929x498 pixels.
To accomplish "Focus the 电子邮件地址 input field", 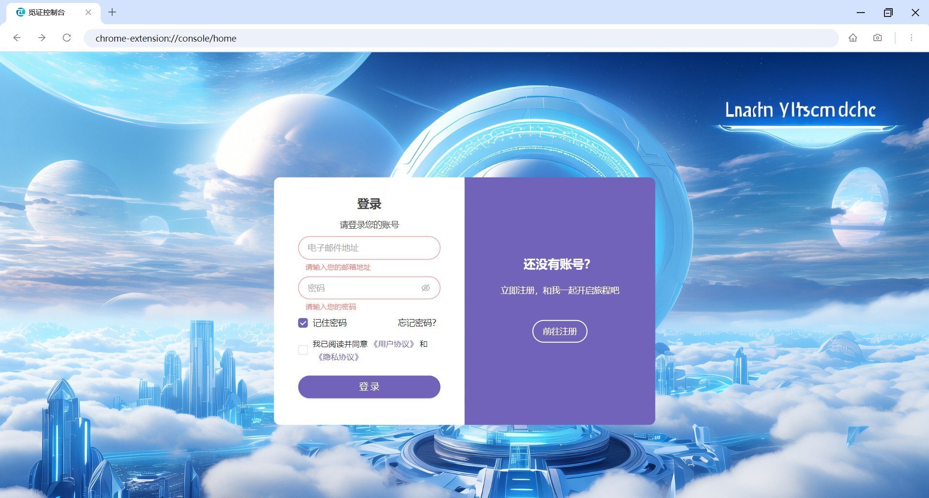I will 369,248.
